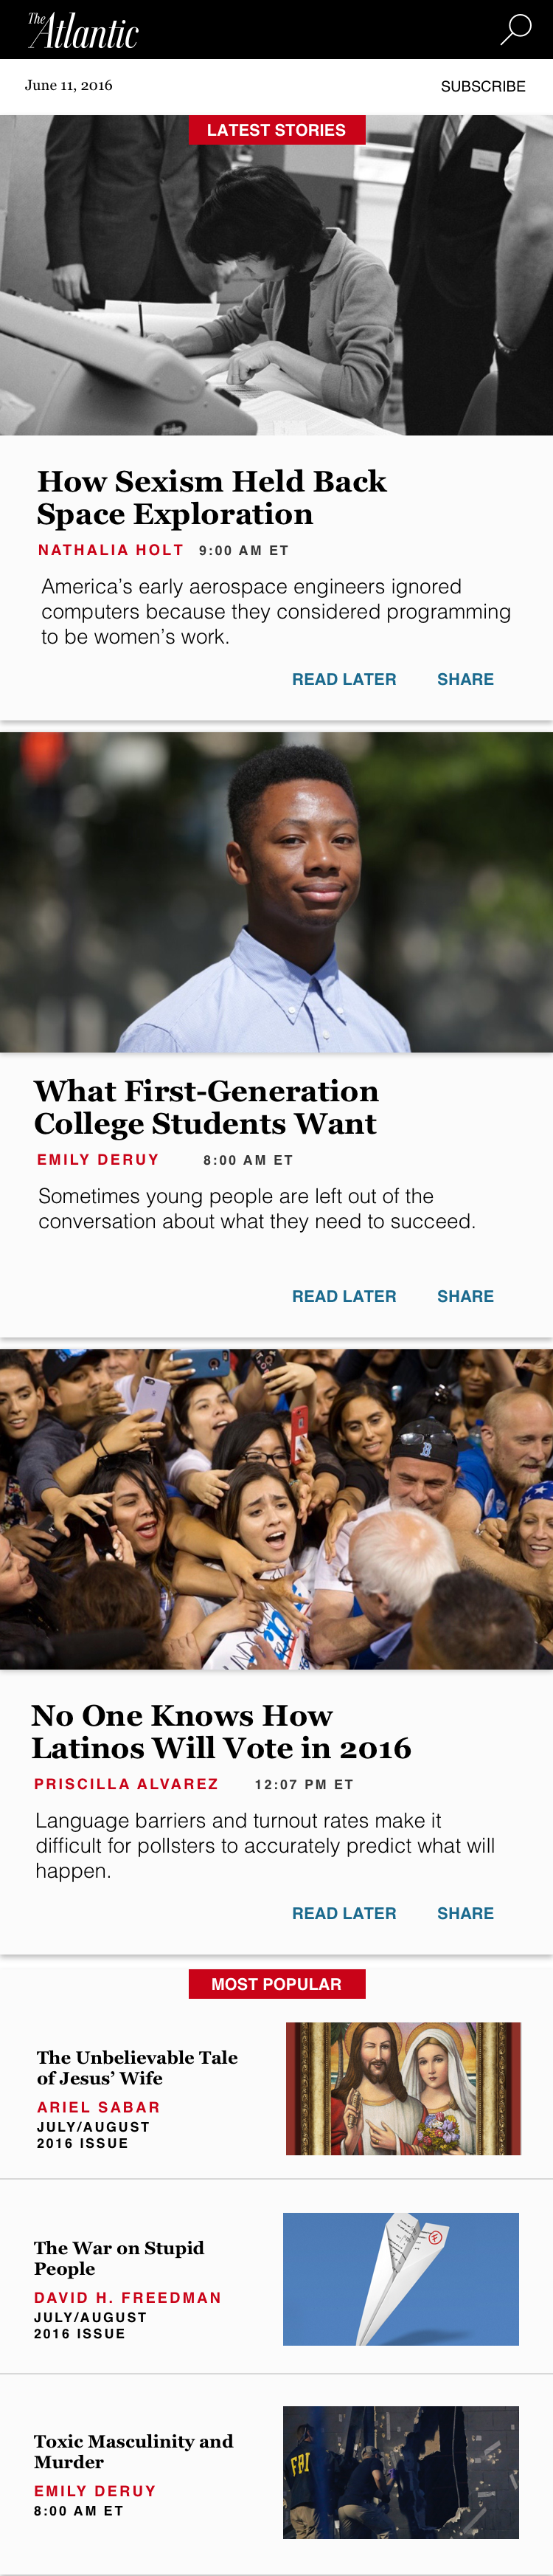Screen dimensions: 553x2576
Task: View author Nathalia Holt's page
Action: click(x=111, y=550)
